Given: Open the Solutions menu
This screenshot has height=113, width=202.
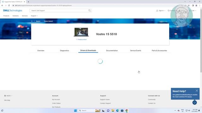Looking at the screenshot, I should coord(15,16).
